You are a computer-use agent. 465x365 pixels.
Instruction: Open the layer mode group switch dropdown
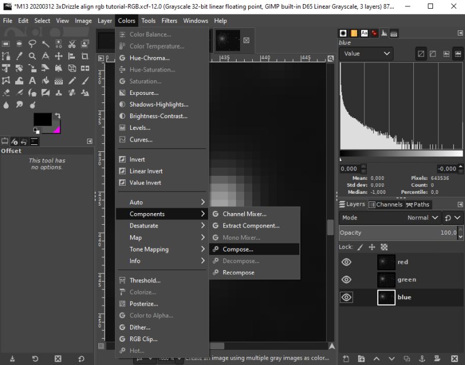click(452, 218)
